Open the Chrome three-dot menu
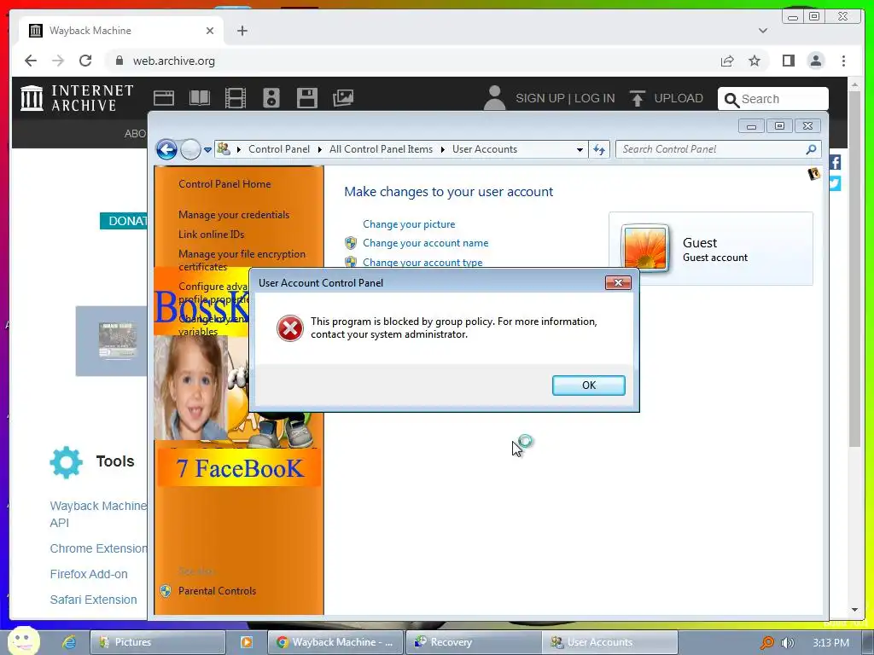 coord(843,61)
